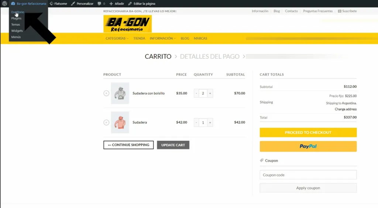Increase Sudadera quantity
The width and height of the screenshot is (378, 208).
(x=210, y=123)
